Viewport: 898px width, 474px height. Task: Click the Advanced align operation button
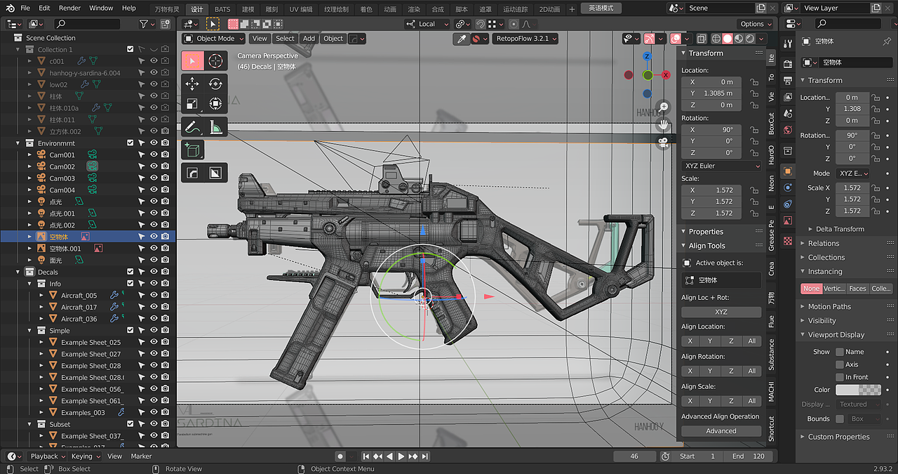click(x=721, y=431)
